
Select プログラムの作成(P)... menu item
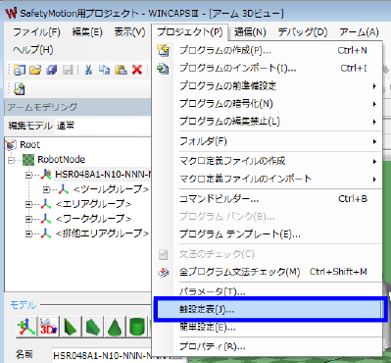coord(268,51)
